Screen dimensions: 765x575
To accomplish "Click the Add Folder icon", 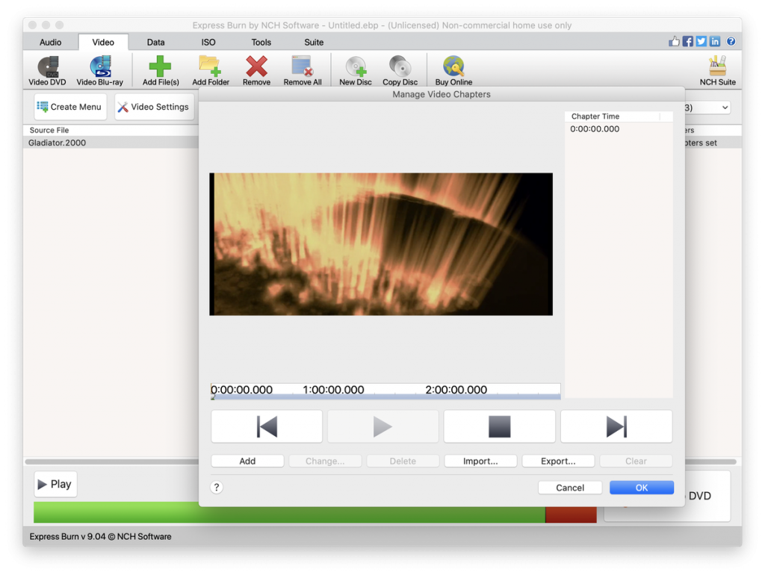I will (x=210, y=71).
